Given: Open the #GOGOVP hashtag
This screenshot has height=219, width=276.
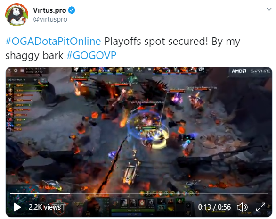Looking at the screenshot, I should pyautogui.click(x=91, y=55).
